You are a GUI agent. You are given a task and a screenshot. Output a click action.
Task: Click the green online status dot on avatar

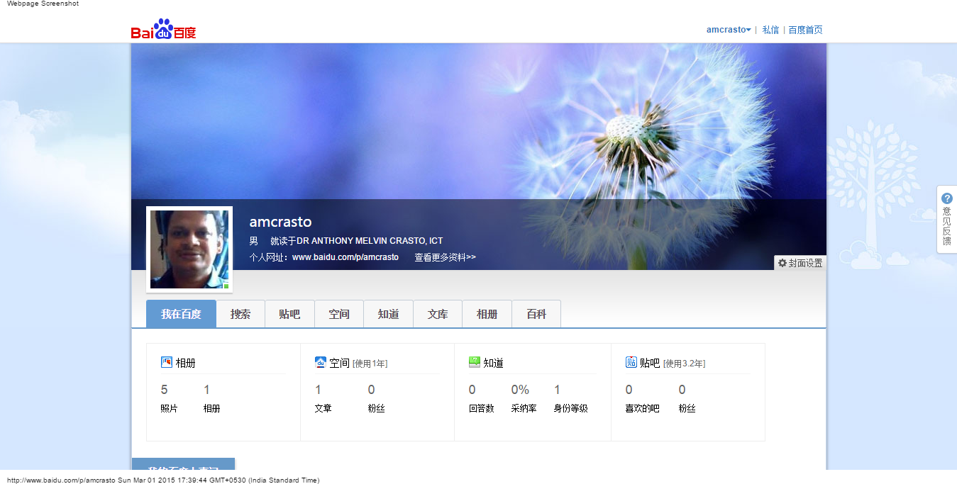(x=226, y=286)
